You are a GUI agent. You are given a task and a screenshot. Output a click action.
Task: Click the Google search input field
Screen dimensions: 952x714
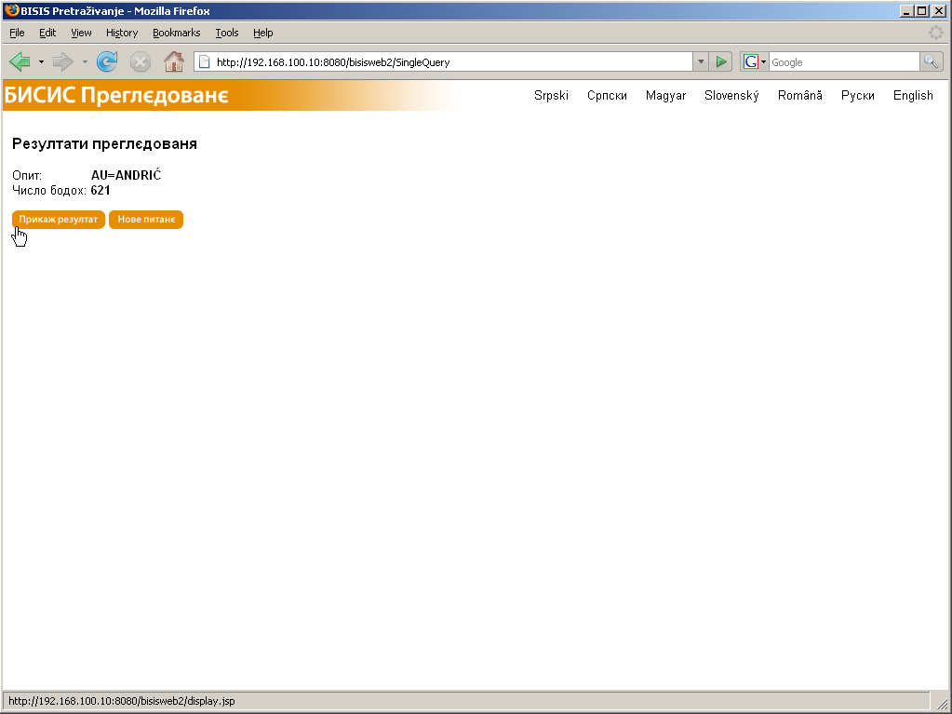pyautogui.click(x=845, y=62)
